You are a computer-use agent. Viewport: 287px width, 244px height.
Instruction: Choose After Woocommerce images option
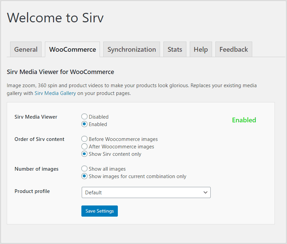pos(84,146)
